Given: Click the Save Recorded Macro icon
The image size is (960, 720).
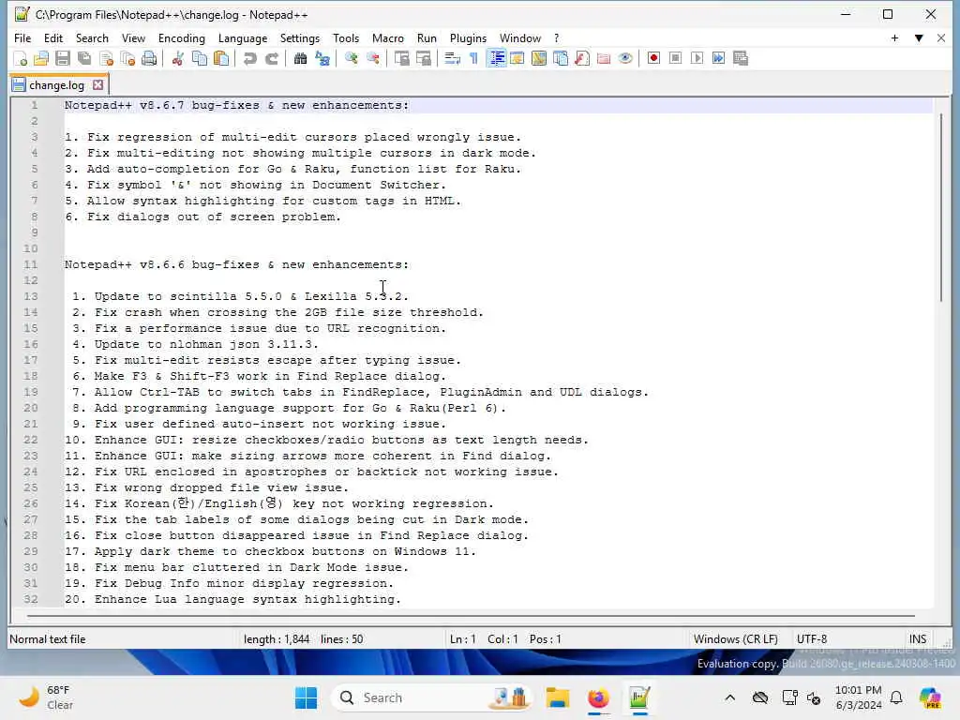Looking at the screenshot, I should click(x=741, y=59).
